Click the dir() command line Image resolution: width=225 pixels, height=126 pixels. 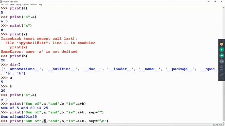click(11, 64)
